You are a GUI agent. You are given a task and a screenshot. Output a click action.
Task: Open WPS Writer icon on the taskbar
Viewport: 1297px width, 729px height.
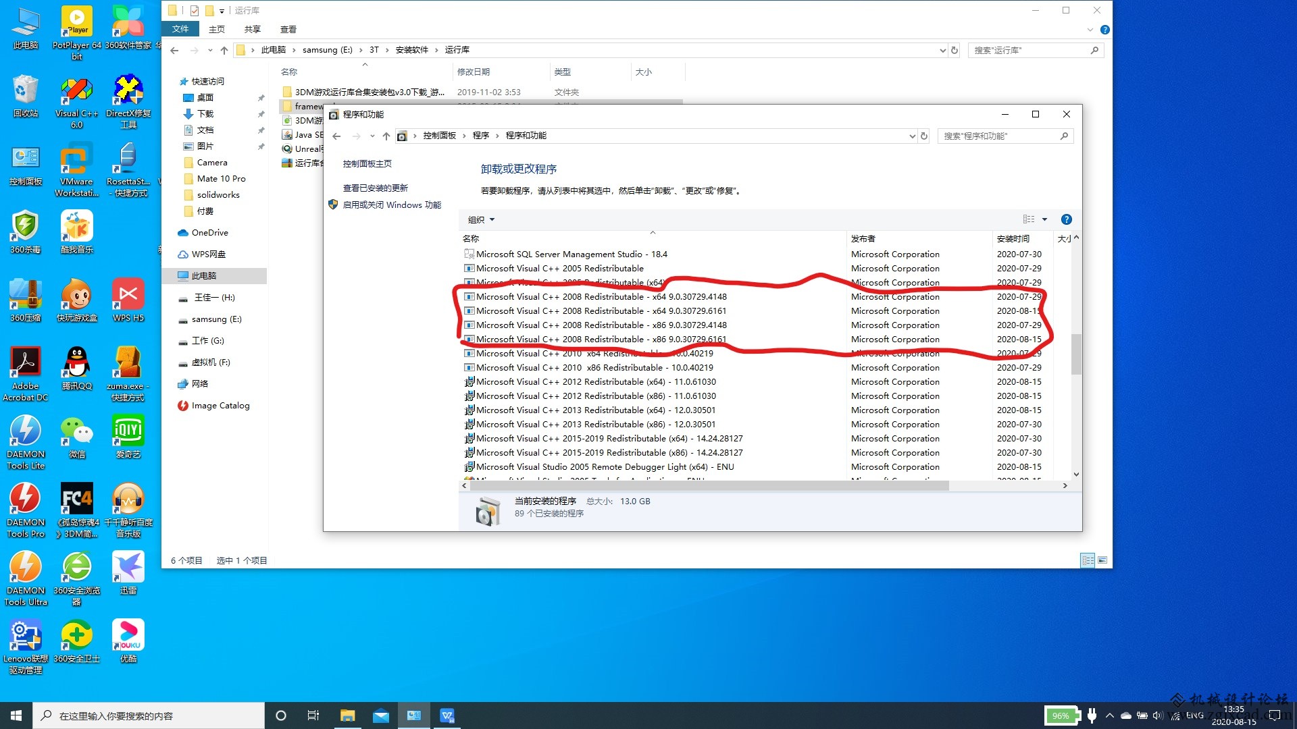point(447,715)
